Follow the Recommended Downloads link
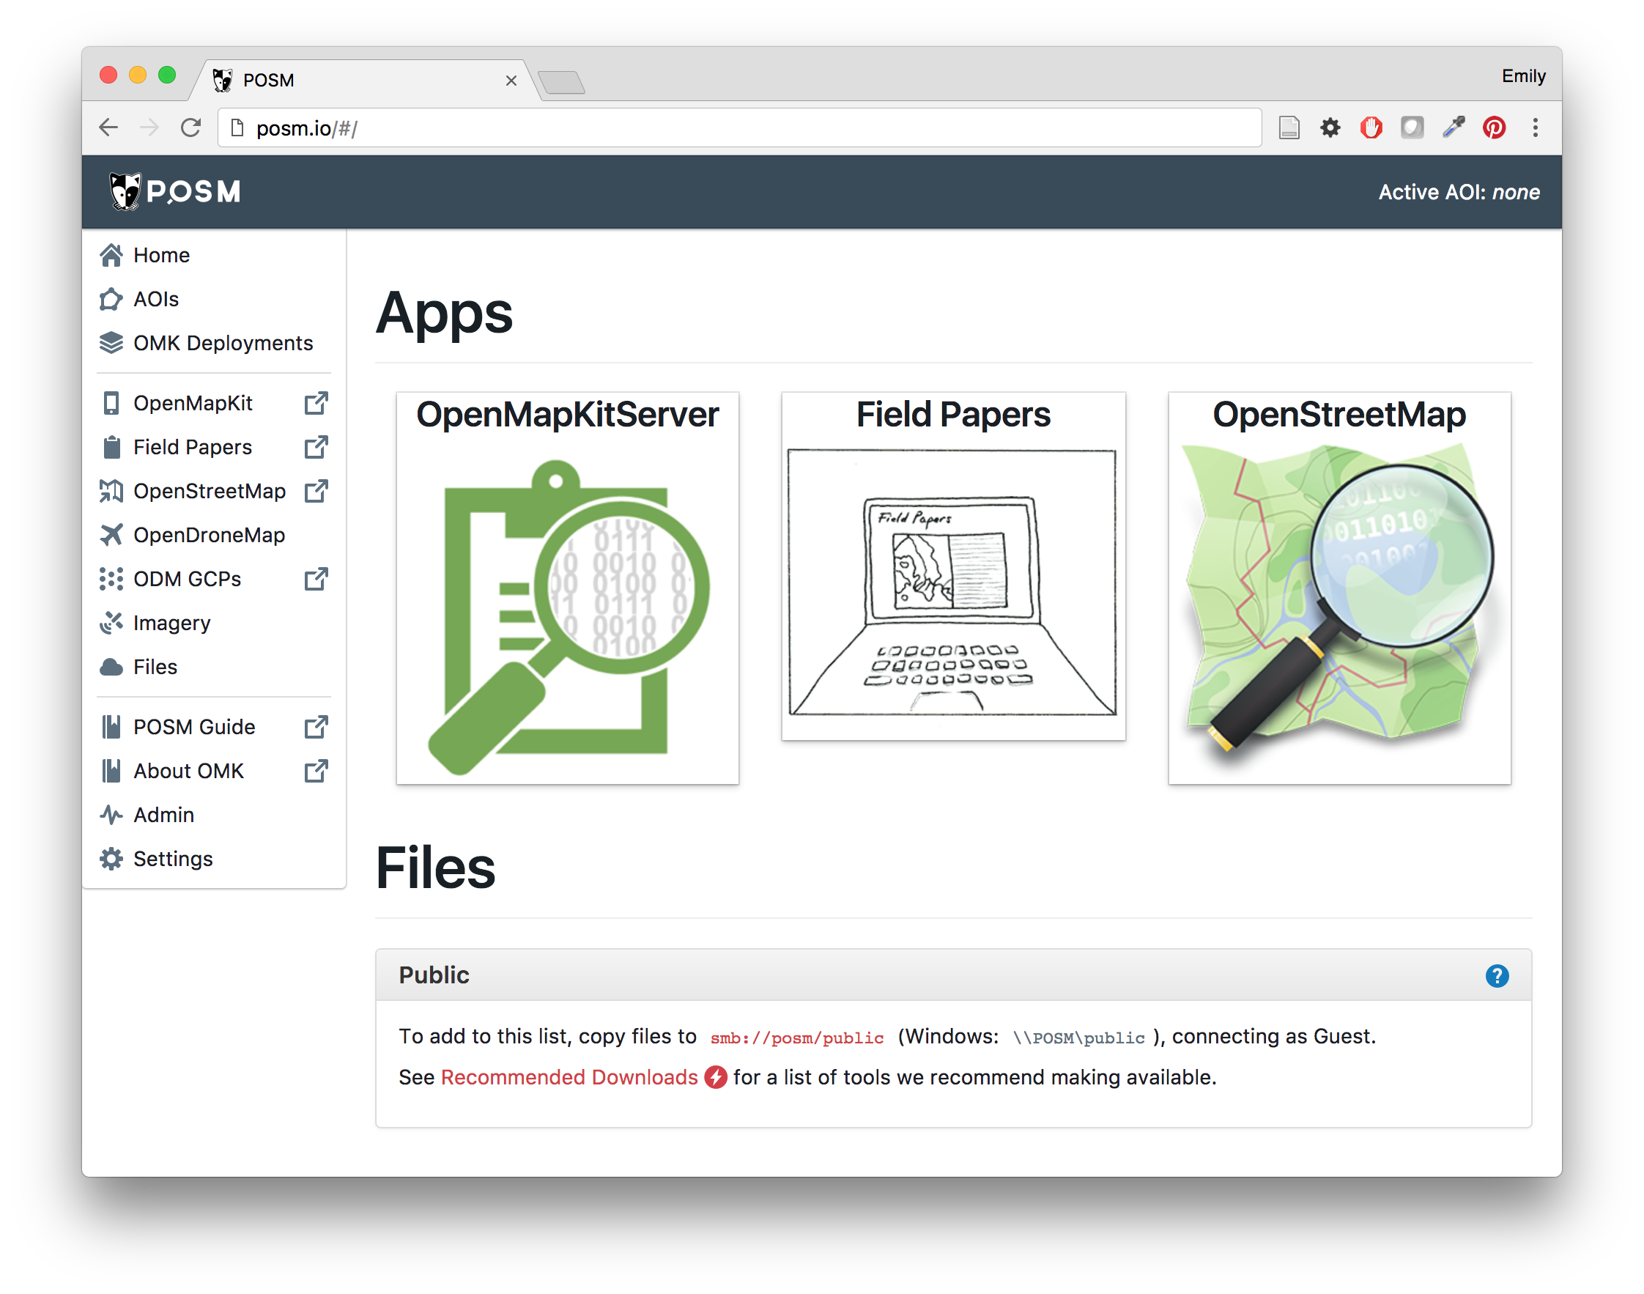This screenshot has height=1294, width=1644. point(569,1077)
